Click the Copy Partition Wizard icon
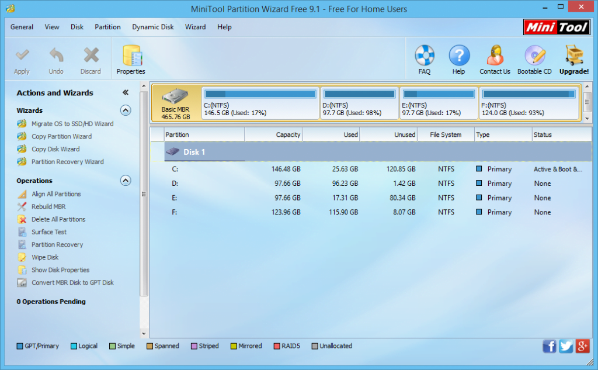This screenshot has height=370, width=598. [22, 136]
